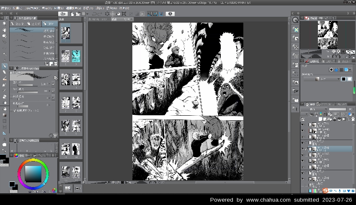Select first sub tool group tab with pen icon
Viewport: 356px width, 205px height.
tap(18, 23)
